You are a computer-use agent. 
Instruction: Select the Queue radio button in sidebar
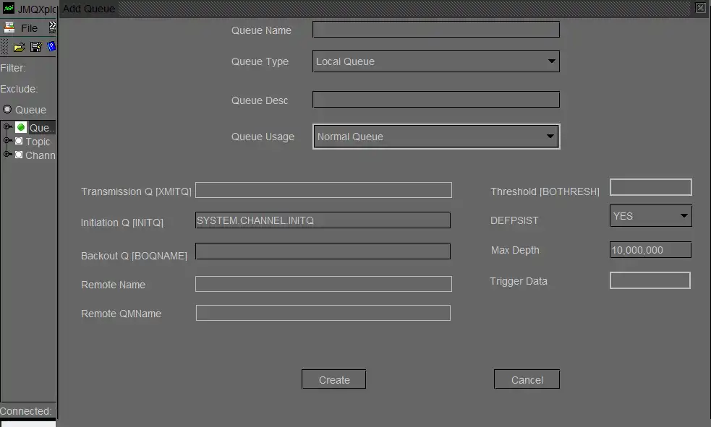7,110
